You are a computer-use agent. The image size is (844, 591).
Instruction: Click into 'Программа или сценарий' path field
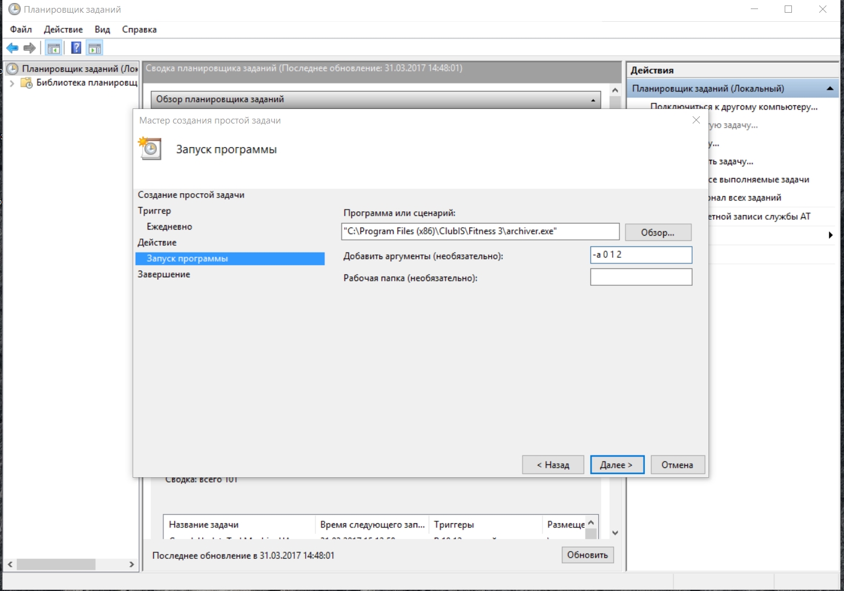[x=481, y=231]
